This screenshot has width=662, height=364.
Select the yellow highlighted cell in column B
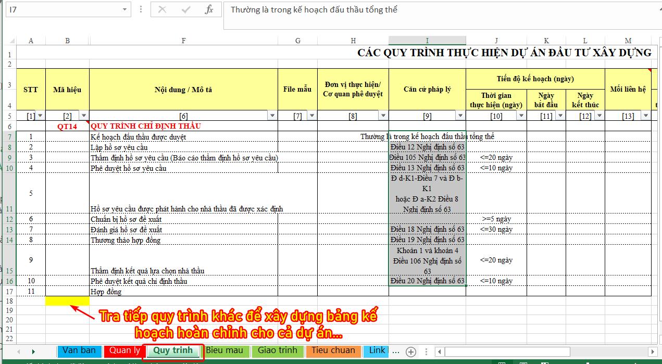pyautogui.click(x=67, y=301)
